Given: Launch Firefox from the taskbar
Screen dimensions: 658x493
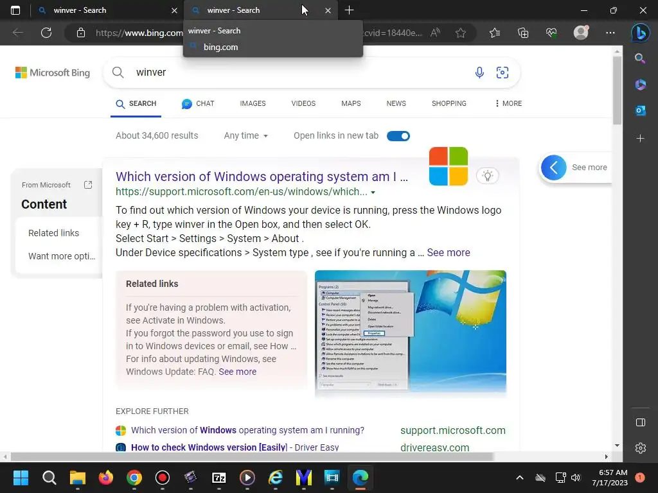Looking at the screenshot, I should 106,478.
